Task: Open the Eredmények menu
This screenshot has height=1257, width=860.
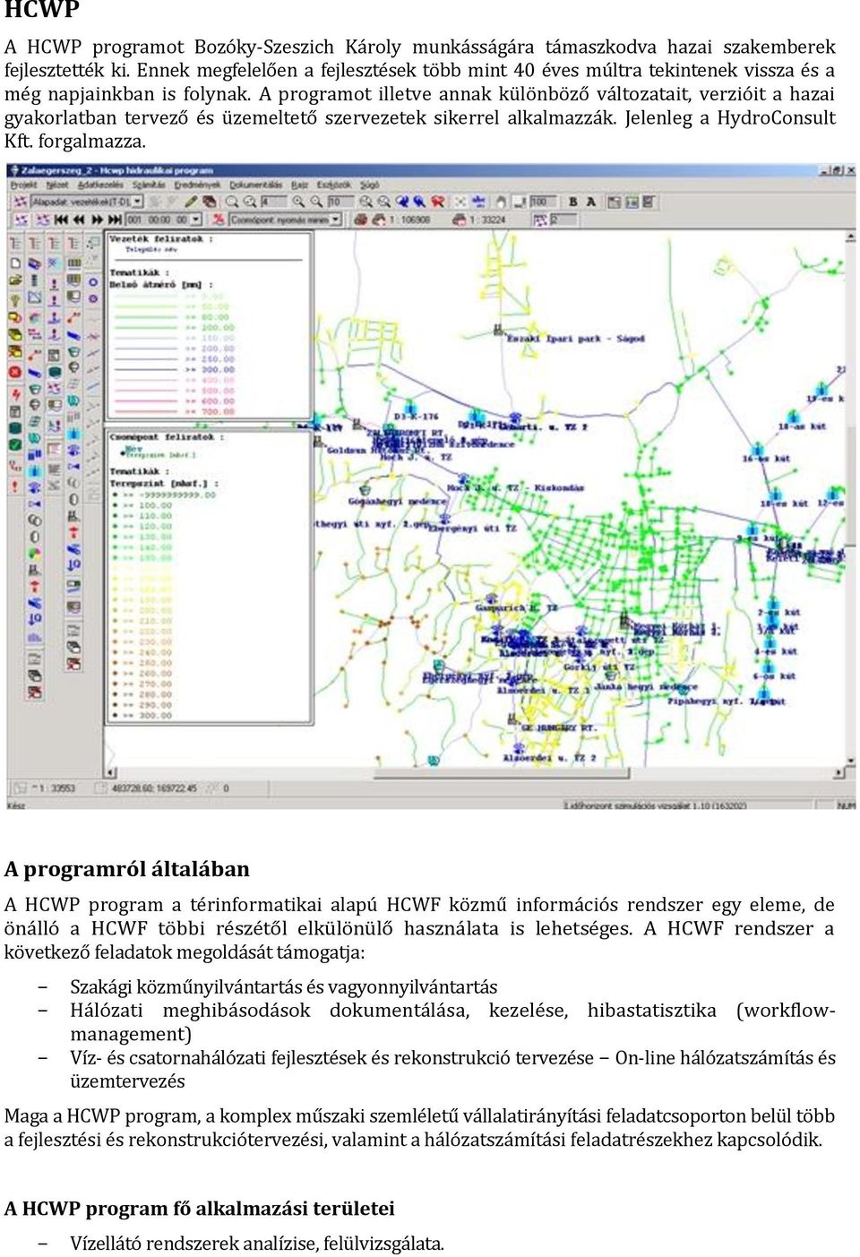Action: click(197, 185)
